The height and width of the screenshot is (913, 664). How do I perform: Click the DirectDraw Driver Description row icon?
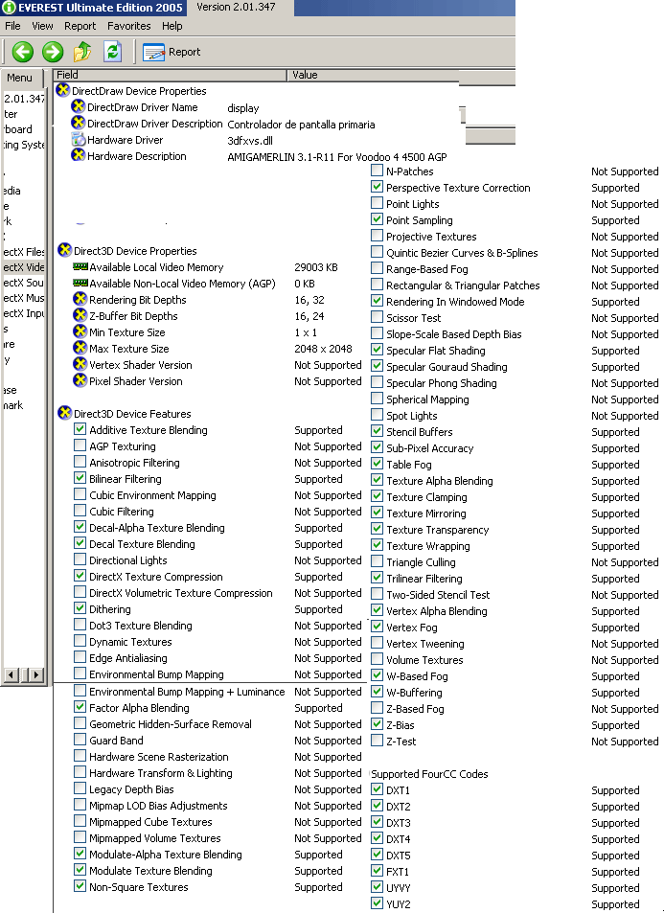click(x=78, y=123)
